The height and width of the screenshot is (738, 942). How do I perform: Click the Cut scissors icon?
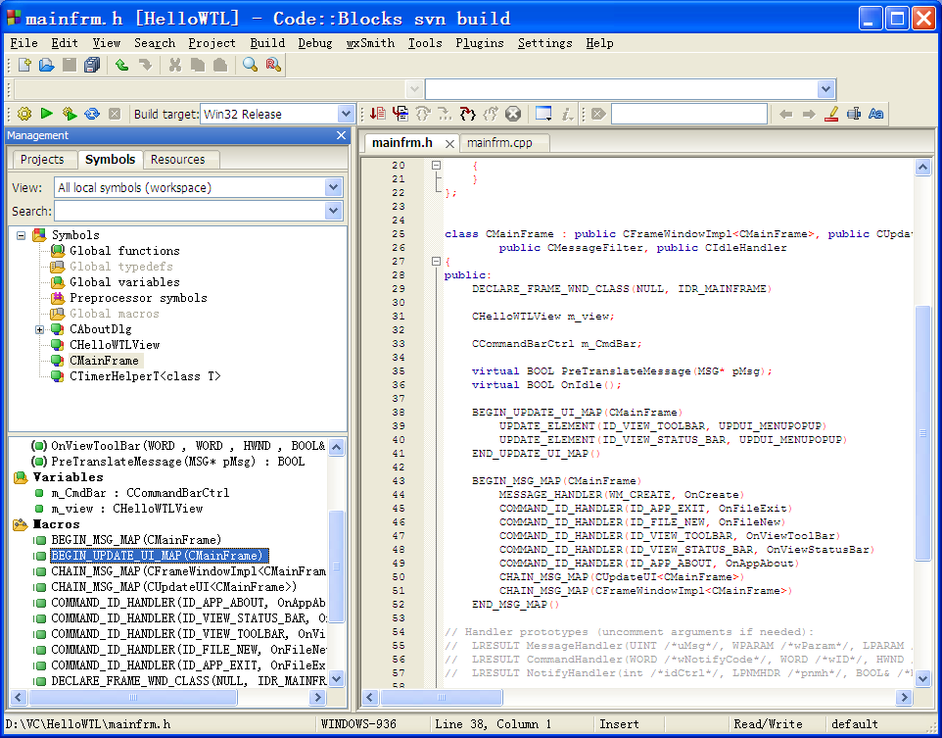click(x=175, y=65)
